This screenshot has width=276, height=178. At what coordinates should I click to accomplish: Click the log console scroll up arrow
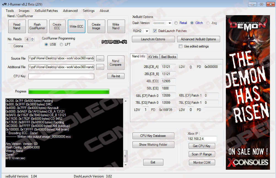point(126,101)
